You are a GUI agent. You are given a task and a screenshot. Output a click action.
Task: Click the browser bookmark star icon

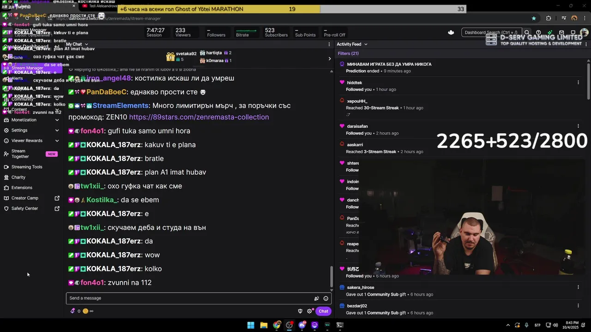tap(534, 18)
